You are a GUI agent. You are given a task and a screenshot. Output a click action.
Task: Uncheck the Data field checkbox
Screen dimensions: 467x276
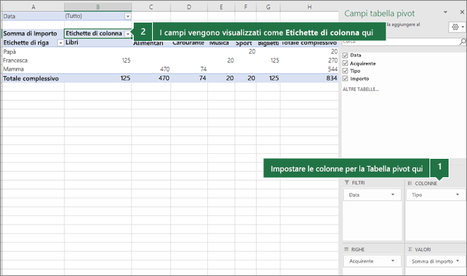click(345, 55)
